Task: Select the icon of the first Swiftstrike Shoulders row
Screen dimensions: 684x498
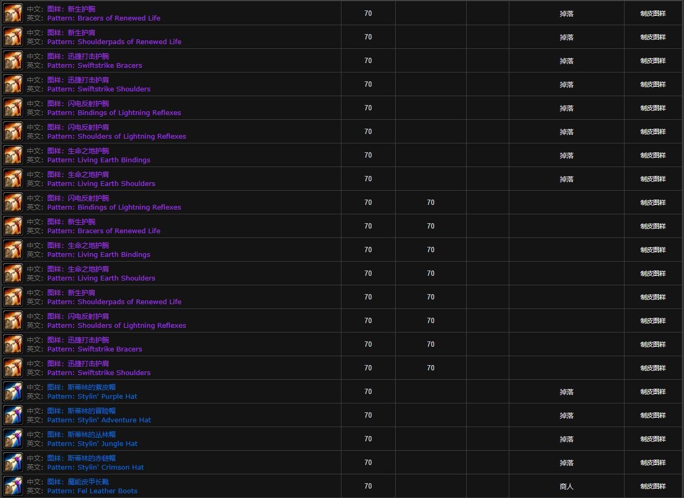Action: click(13, 85)
